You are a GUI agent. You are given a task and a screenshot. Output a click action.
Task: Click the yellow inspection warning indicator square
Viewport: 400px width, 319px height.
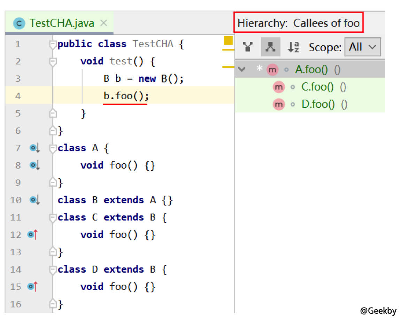(228, 40)
